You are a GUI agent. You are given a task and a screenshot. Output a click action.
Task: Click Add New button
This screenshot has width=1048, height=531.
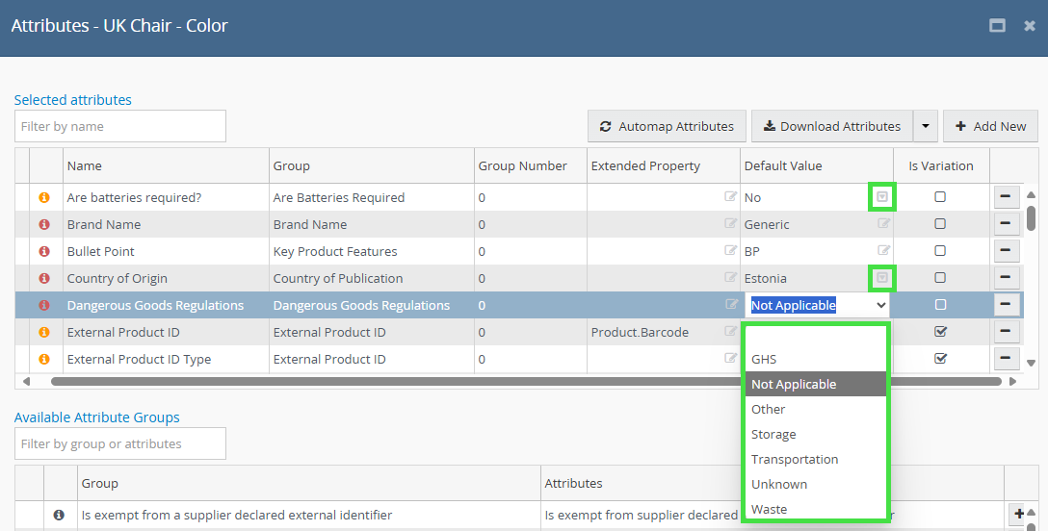990,126
